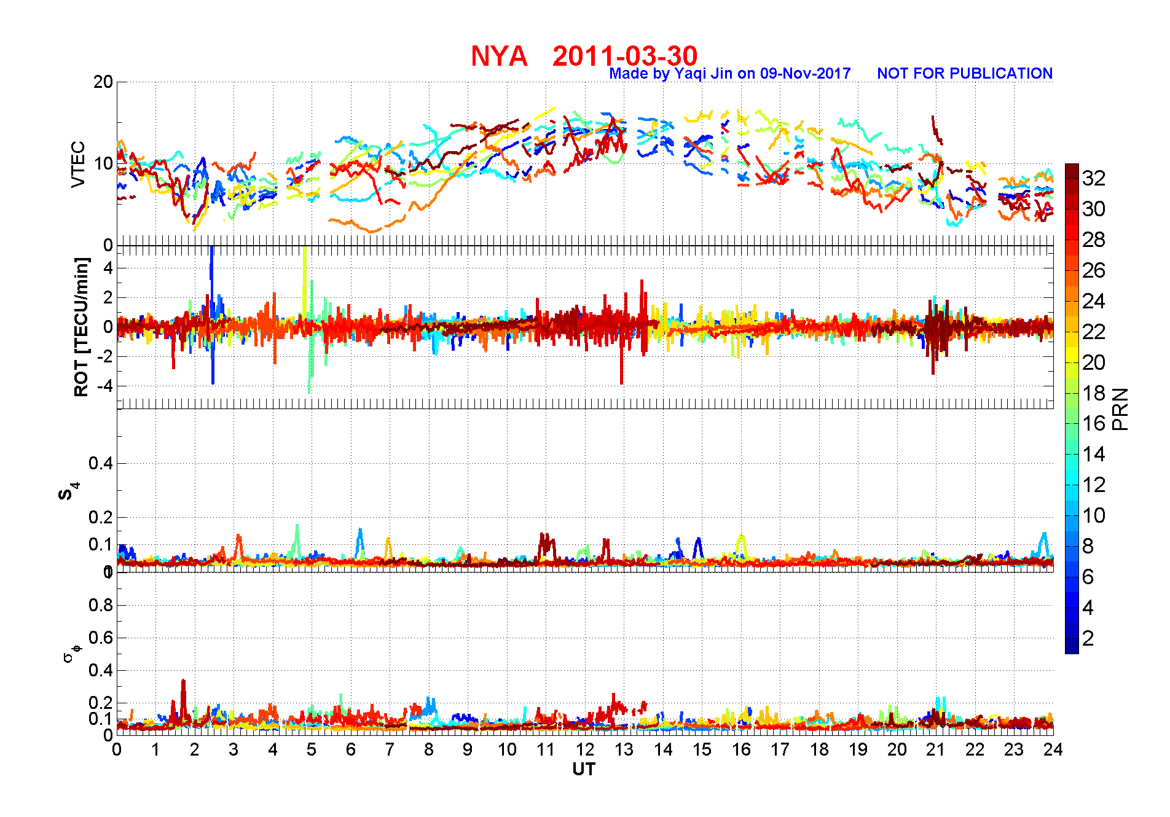Click colorbar tick label 8
Screen dimensions: 1170x817
(x=1088, y=546)
